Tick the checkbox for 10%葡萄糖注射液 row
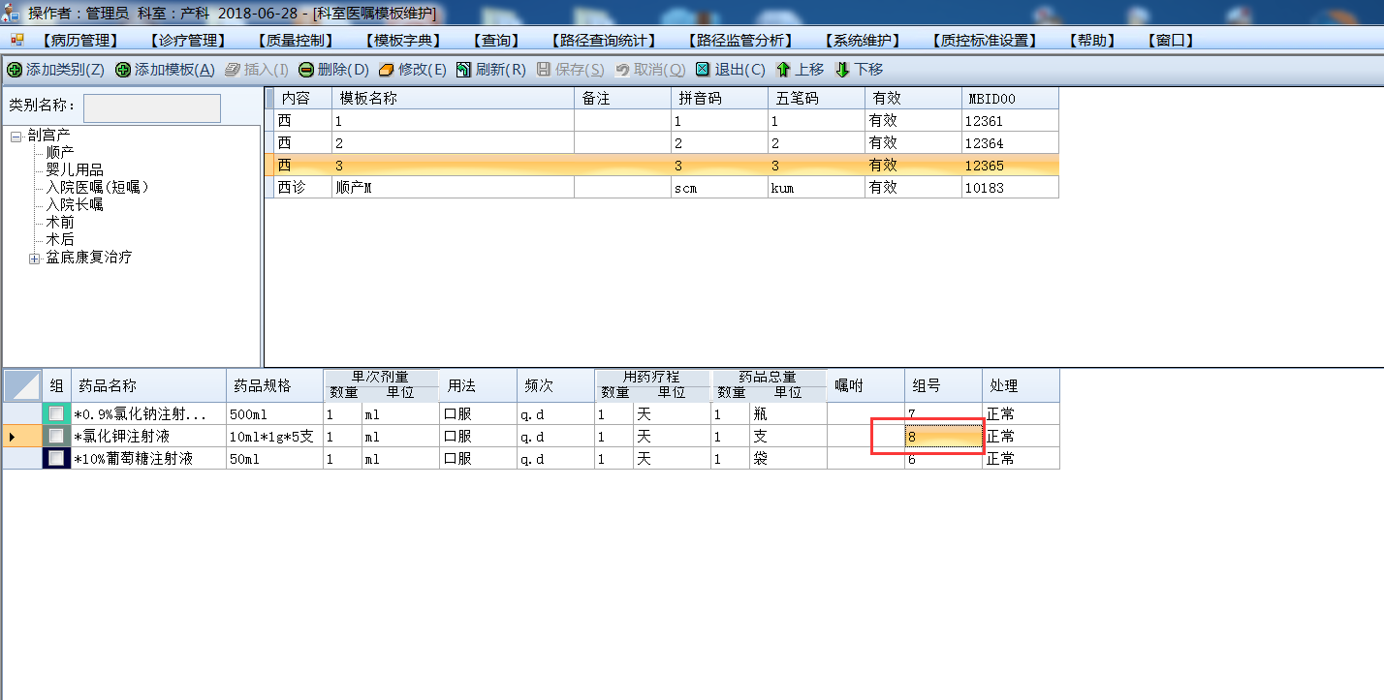The image size is (1384, 700). (57, 459)
